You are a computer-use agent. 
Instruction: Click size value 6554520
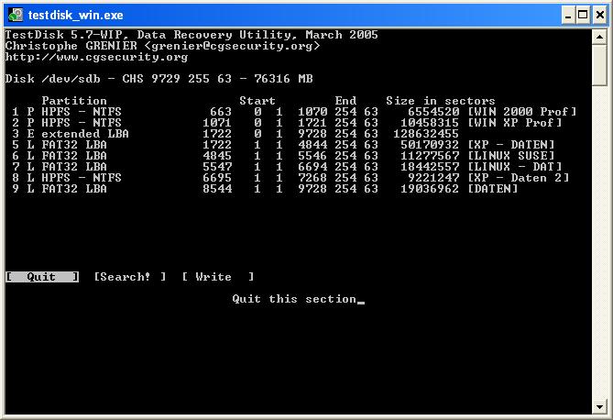coord(433,112)
